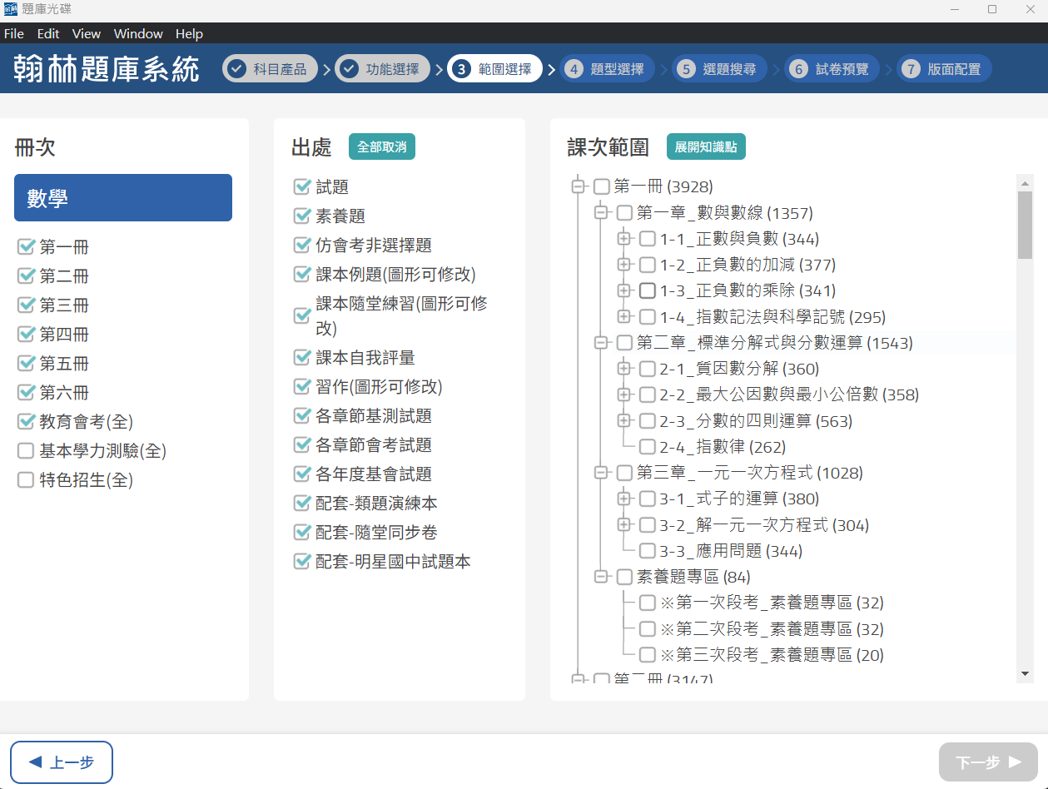Click the 全部取消 button
The height and width of the screenshot is (789, 1048).
[382, 146]
